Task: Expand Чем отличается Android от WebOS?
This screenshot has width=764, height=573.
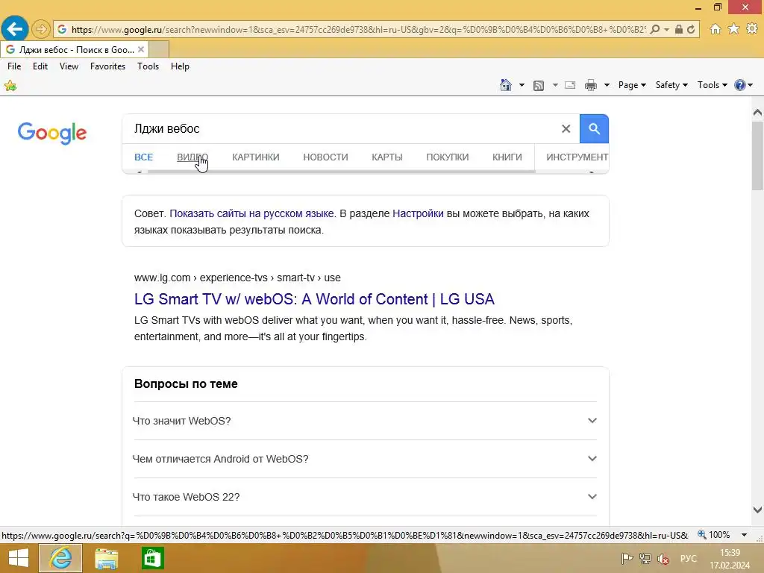Action: 365,459
